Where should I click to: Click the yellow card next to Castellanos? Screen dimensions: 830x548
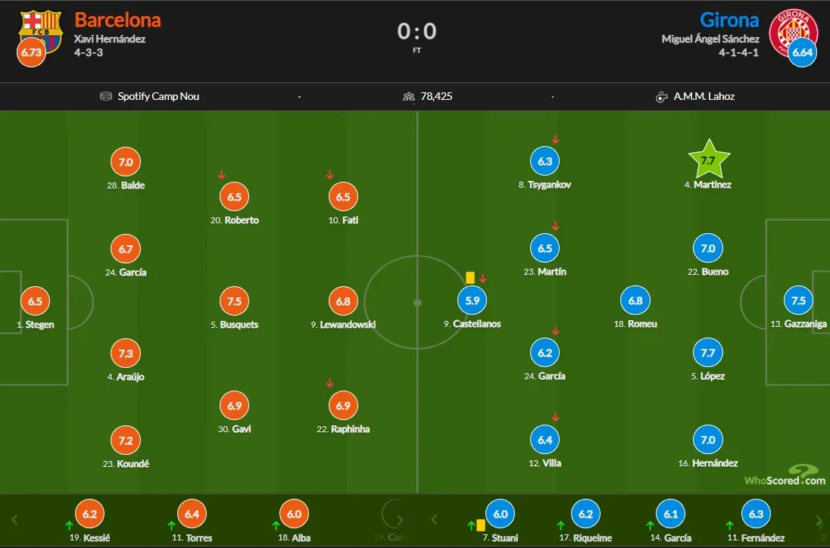[470, 278]
